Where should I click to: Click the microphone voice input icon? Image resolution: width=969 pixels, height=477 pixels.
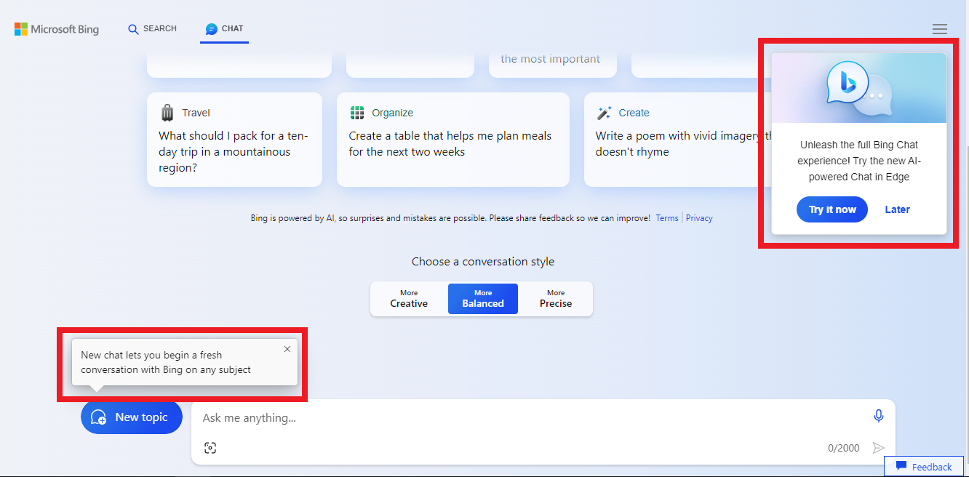tap(878, 416)
